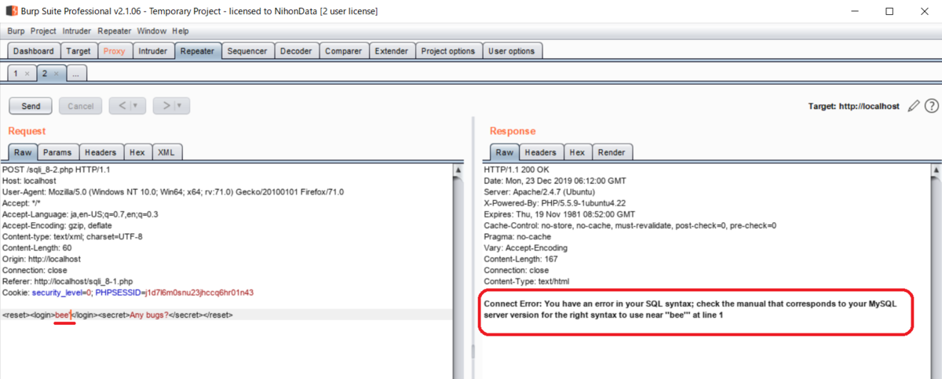
Task: Minimize the Burp Suite window
Action: click(853, 11)
